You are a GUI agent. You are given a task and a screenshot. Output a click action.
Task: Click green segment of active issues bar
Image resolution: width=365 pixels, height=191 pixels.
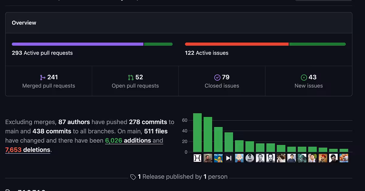[x=318, y=44]
